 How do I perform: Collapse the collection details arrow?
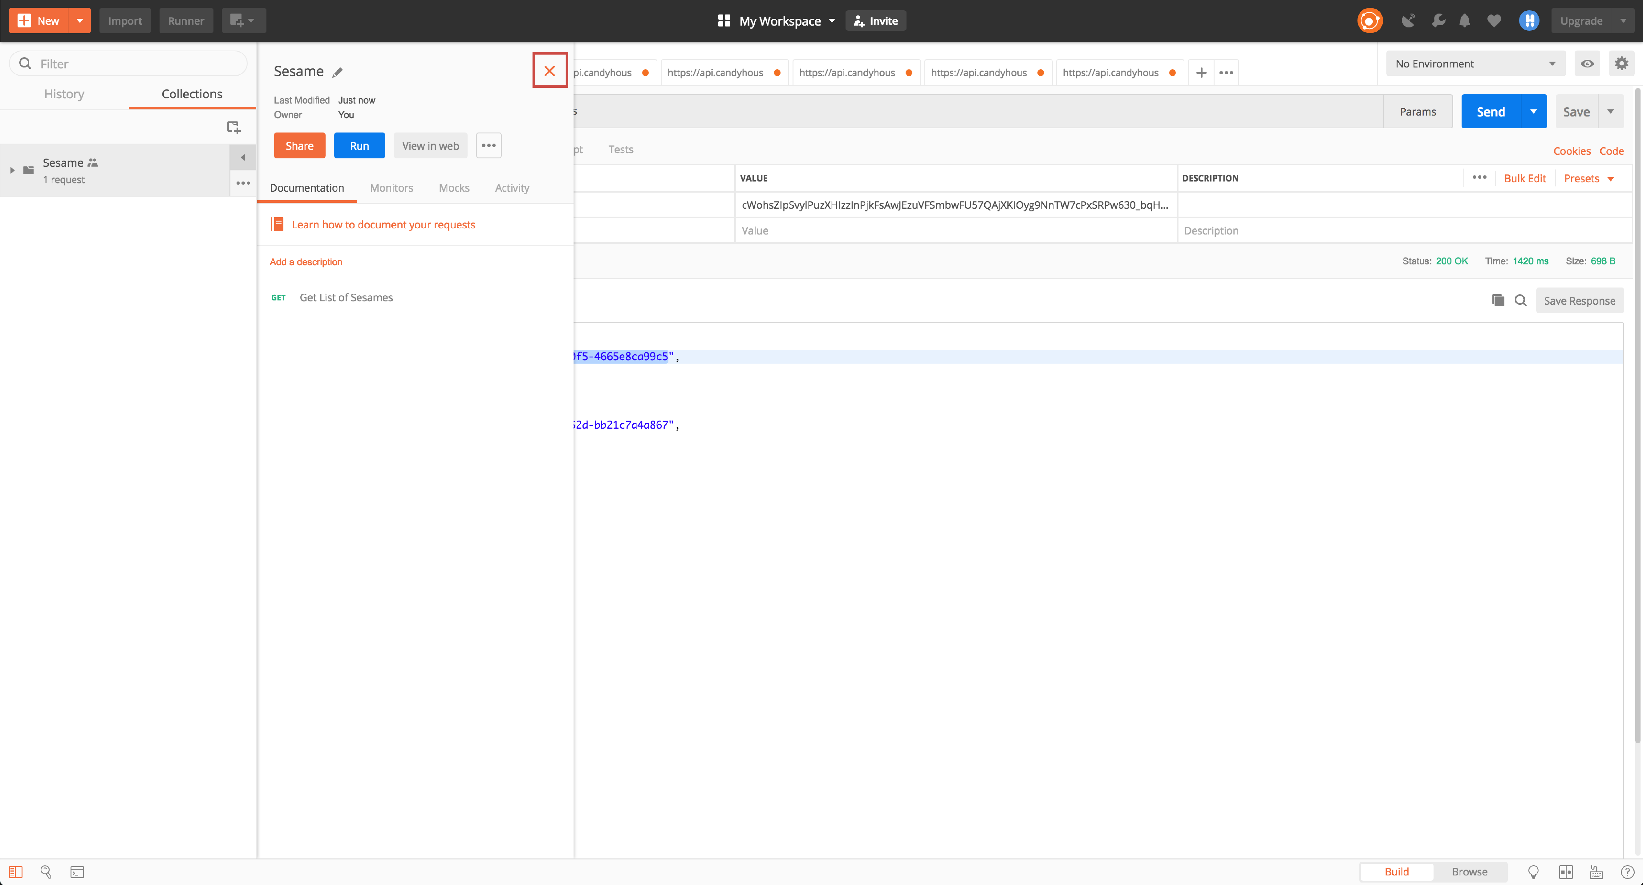pyautogui.click(x=243, y=157)
